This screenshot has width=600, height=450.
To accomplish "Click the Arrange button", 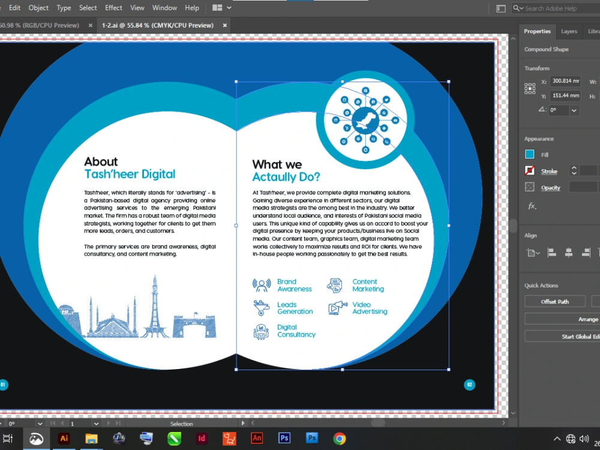I will click(563, 319).
